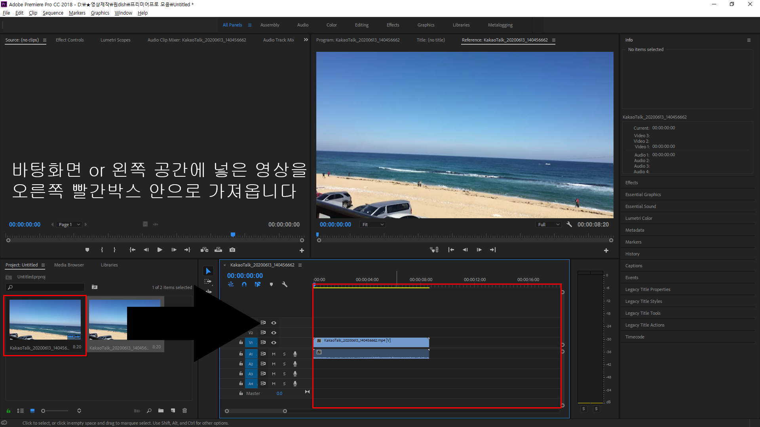Switch to Effect Controls tab

point(70,40)
